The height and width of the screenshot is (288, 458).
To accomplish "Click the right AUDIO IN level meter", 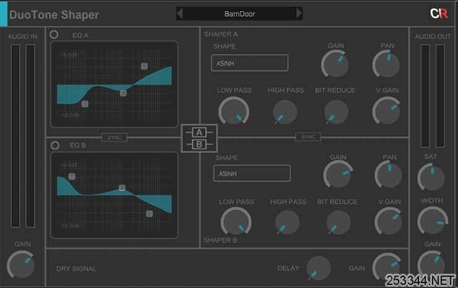I will click(x=30, y=136).
